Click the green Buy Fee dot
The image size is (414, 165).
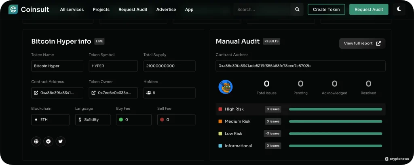click(x=121, y=120)
